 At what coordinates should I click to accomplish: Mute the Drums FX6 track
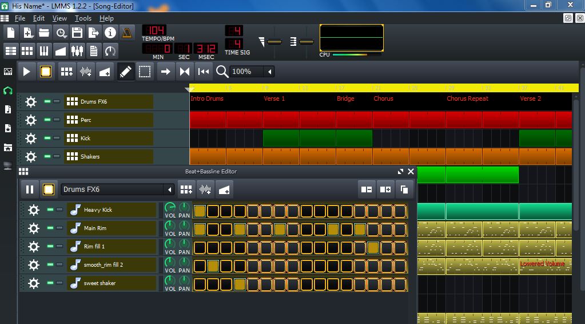pyautogui.click(x=47, y=101)
